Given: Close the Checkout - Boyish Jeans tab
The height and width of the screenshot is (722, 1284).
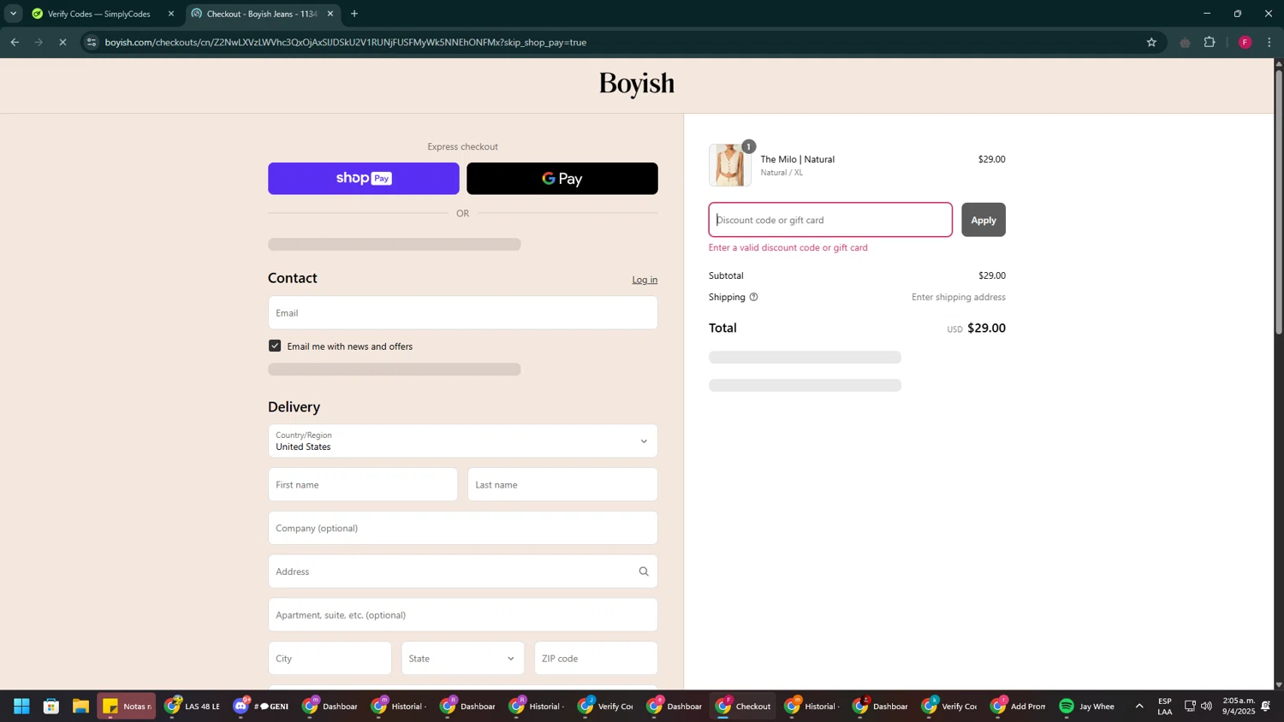Looking at the screenshot, I should pyautogui.click(x=330, y=14).
